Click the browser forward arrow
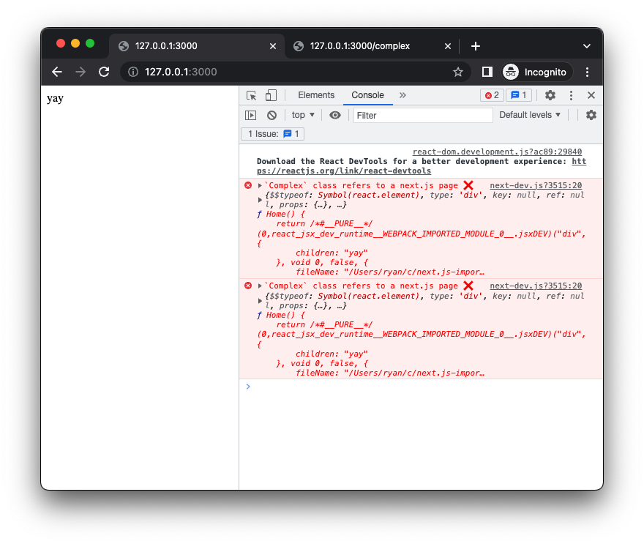The image size is (644, 544). [80, 72]
